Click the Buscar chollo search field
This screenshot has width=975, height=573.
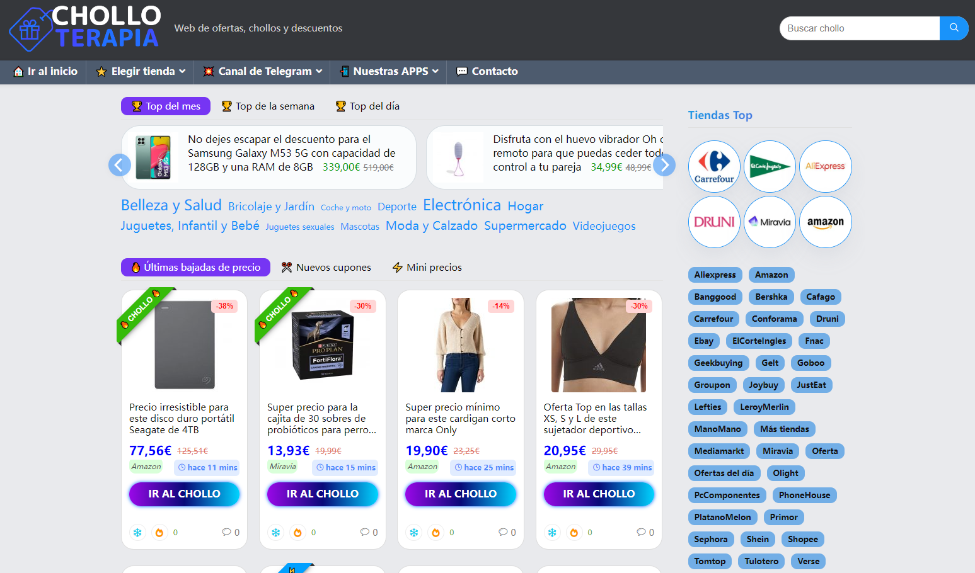pyautogui.click(x=859, y=28)
